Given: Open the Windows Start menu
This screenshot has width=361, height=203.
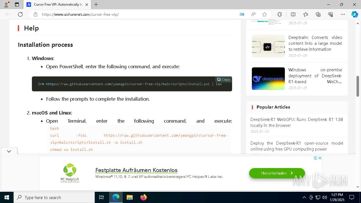Looking at the screenshot, I should click(x=7, y=197).
